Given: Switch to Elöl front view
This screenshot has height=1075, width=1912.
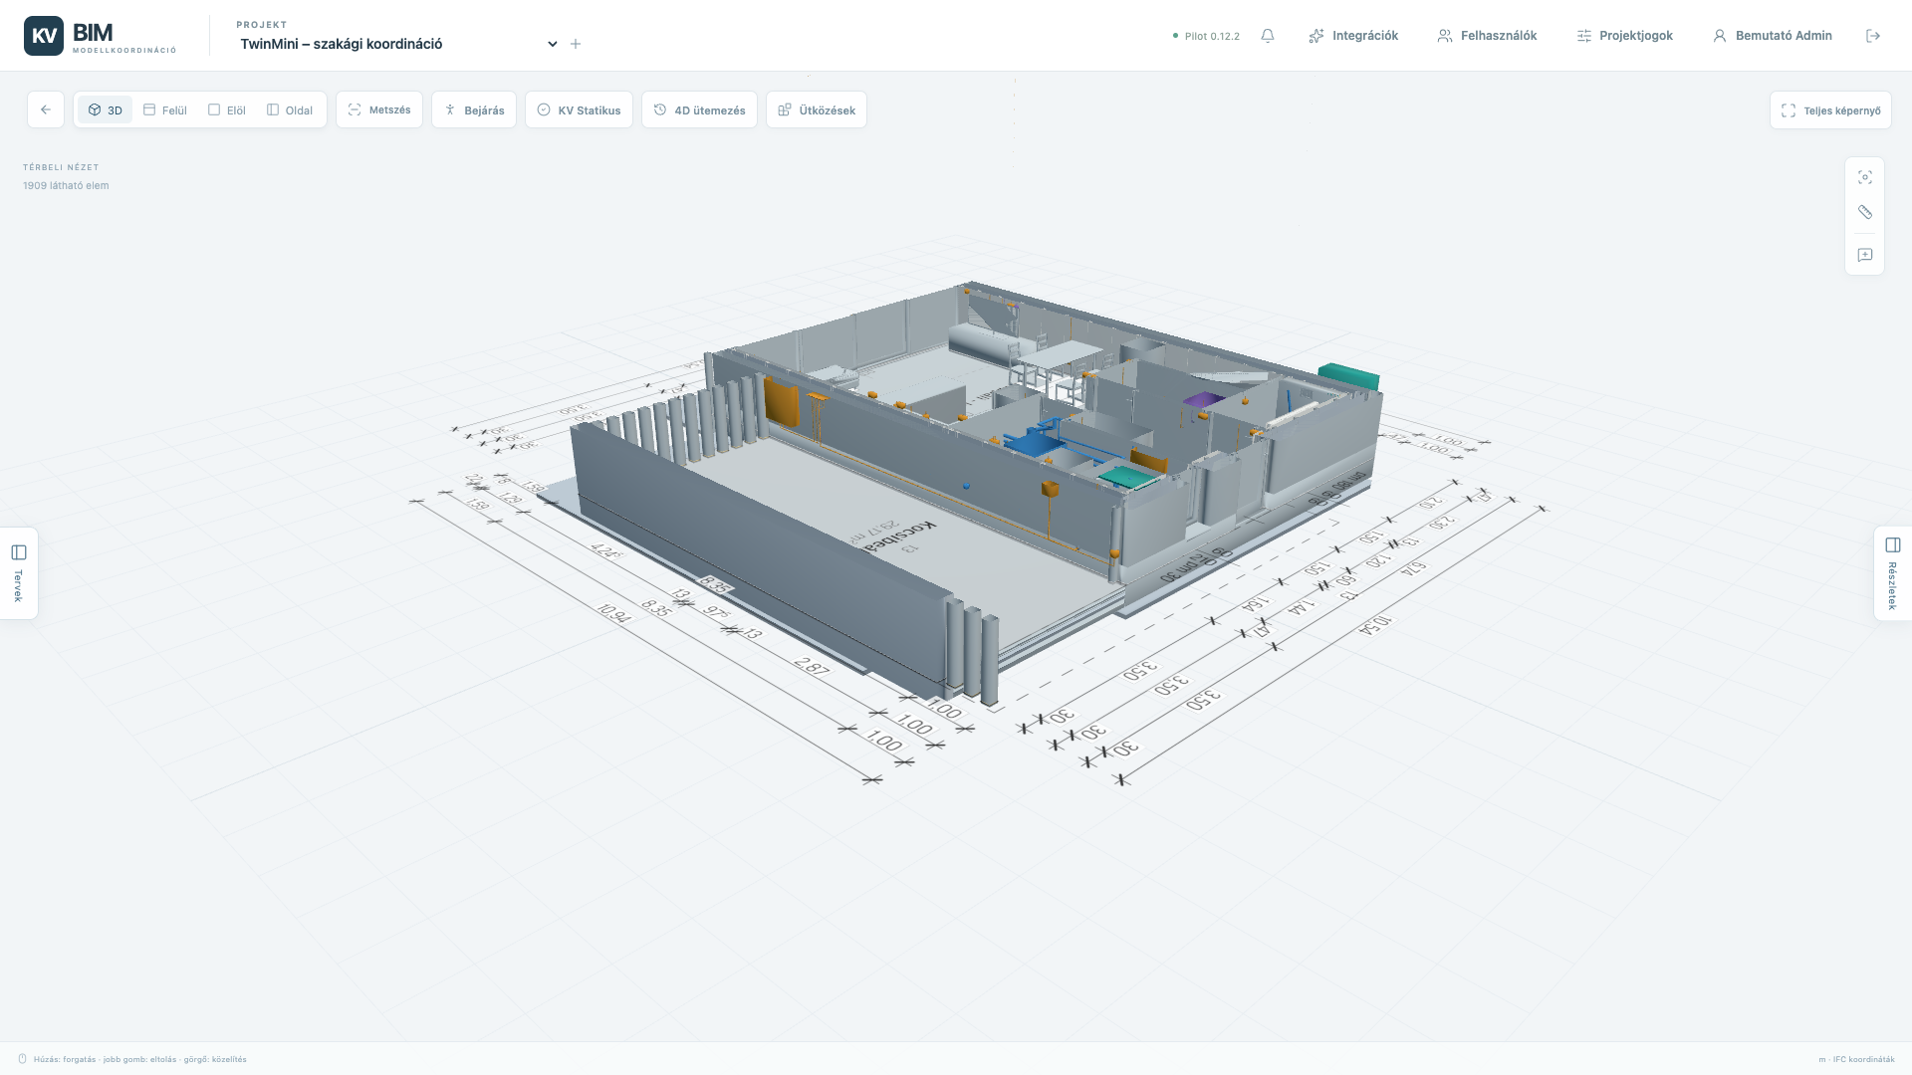Looking at the screenshot, I should [x=227, y=109].
